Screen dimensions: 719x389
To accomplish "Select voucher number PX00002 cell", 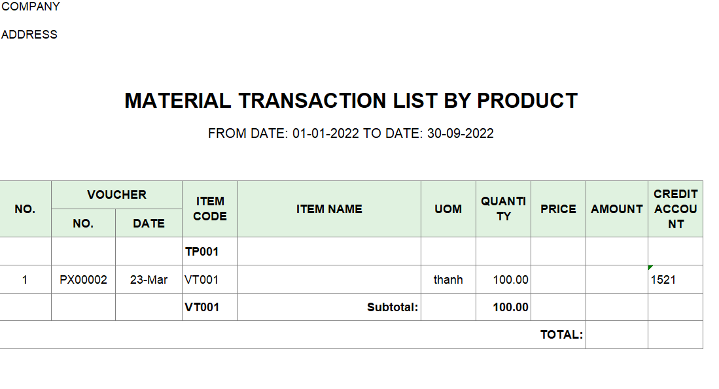I will click(x=84, y=280).
